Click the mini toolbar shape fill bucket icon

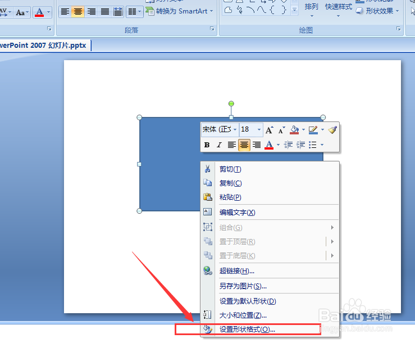pos(294,130)
